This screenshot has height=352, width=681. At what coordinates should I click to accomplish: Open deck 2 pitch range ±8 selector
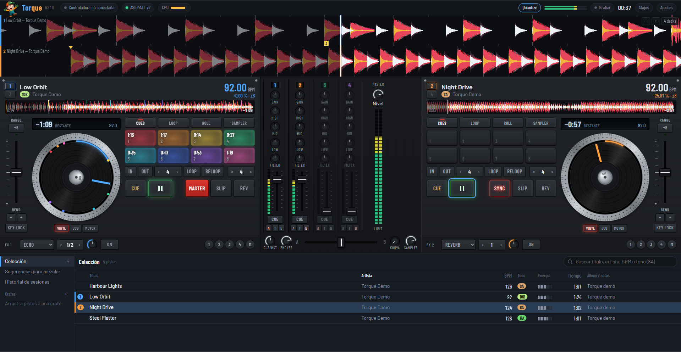tap(665, 128)
